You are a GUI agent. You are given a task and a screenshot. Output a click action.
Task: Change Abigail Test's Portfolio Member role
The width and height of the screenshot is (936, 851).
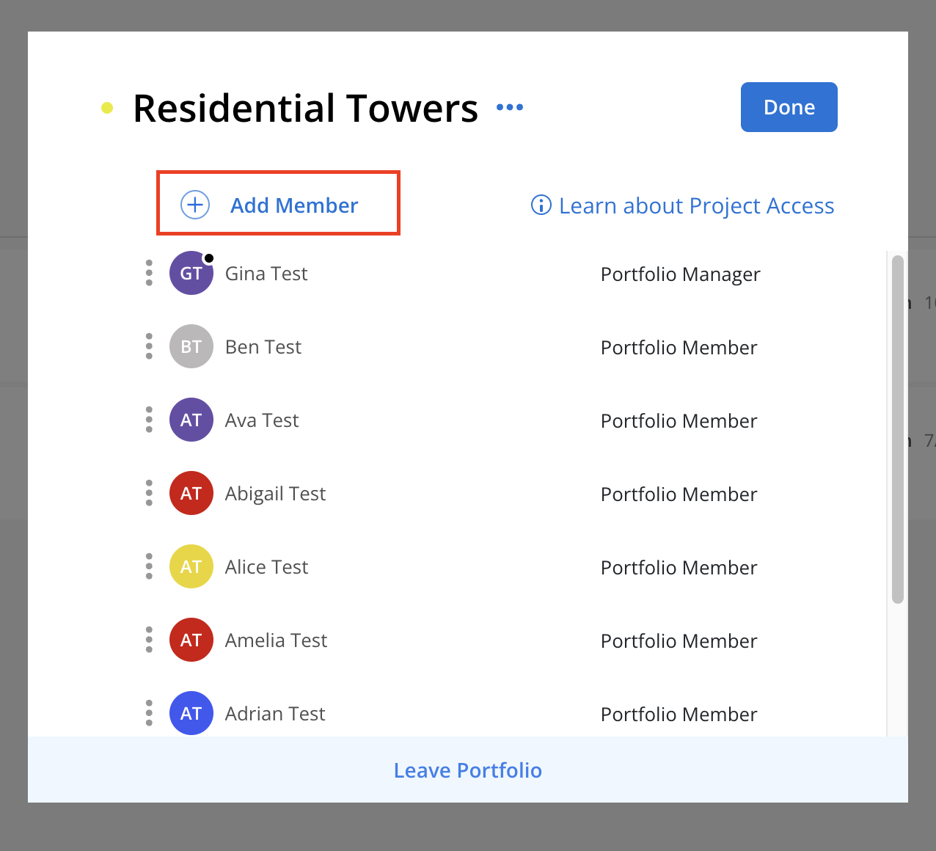click(679, 494)
